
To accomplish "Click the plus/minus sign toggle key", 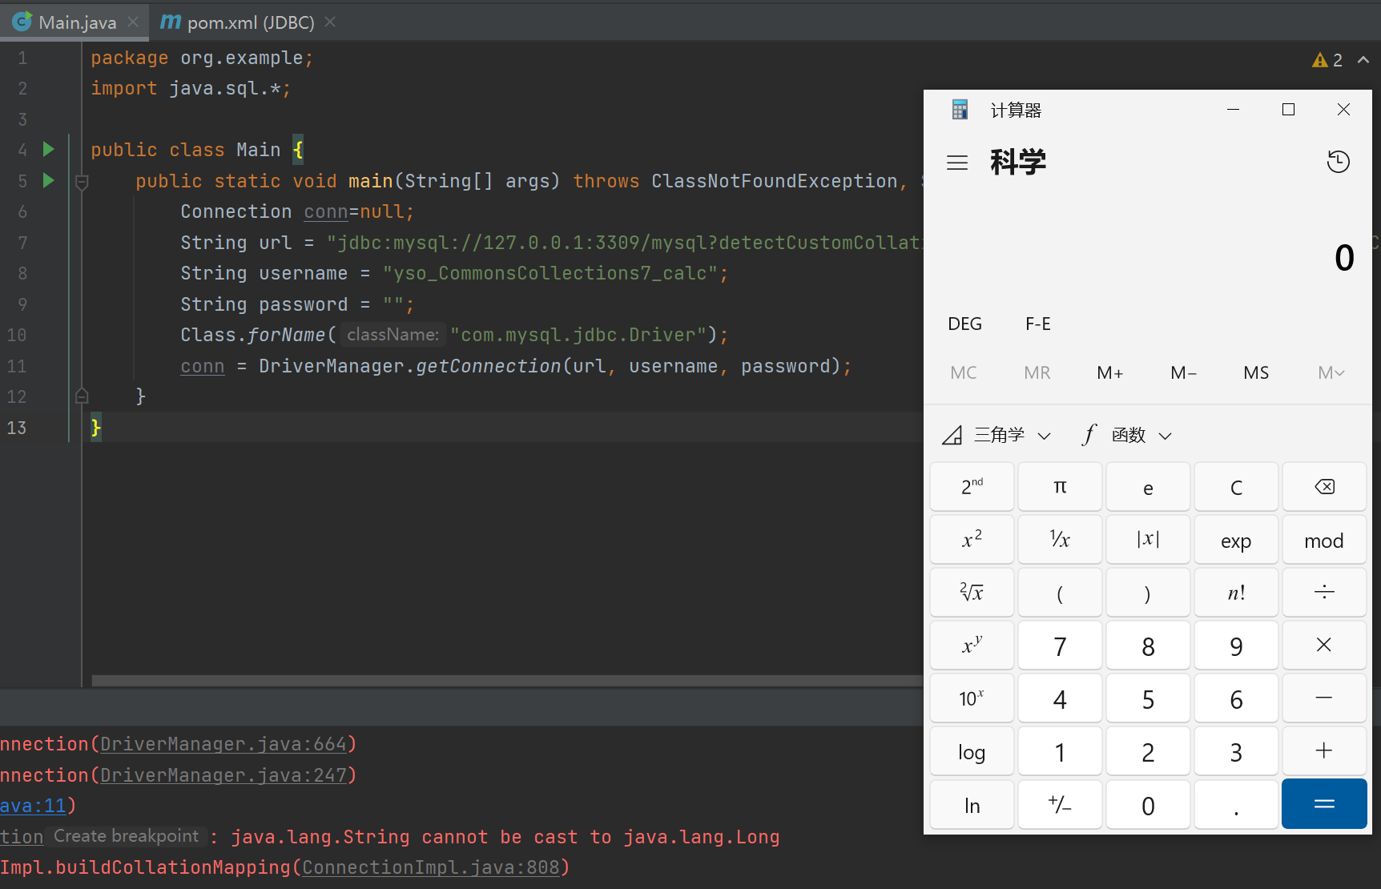I will (1060, 804).
